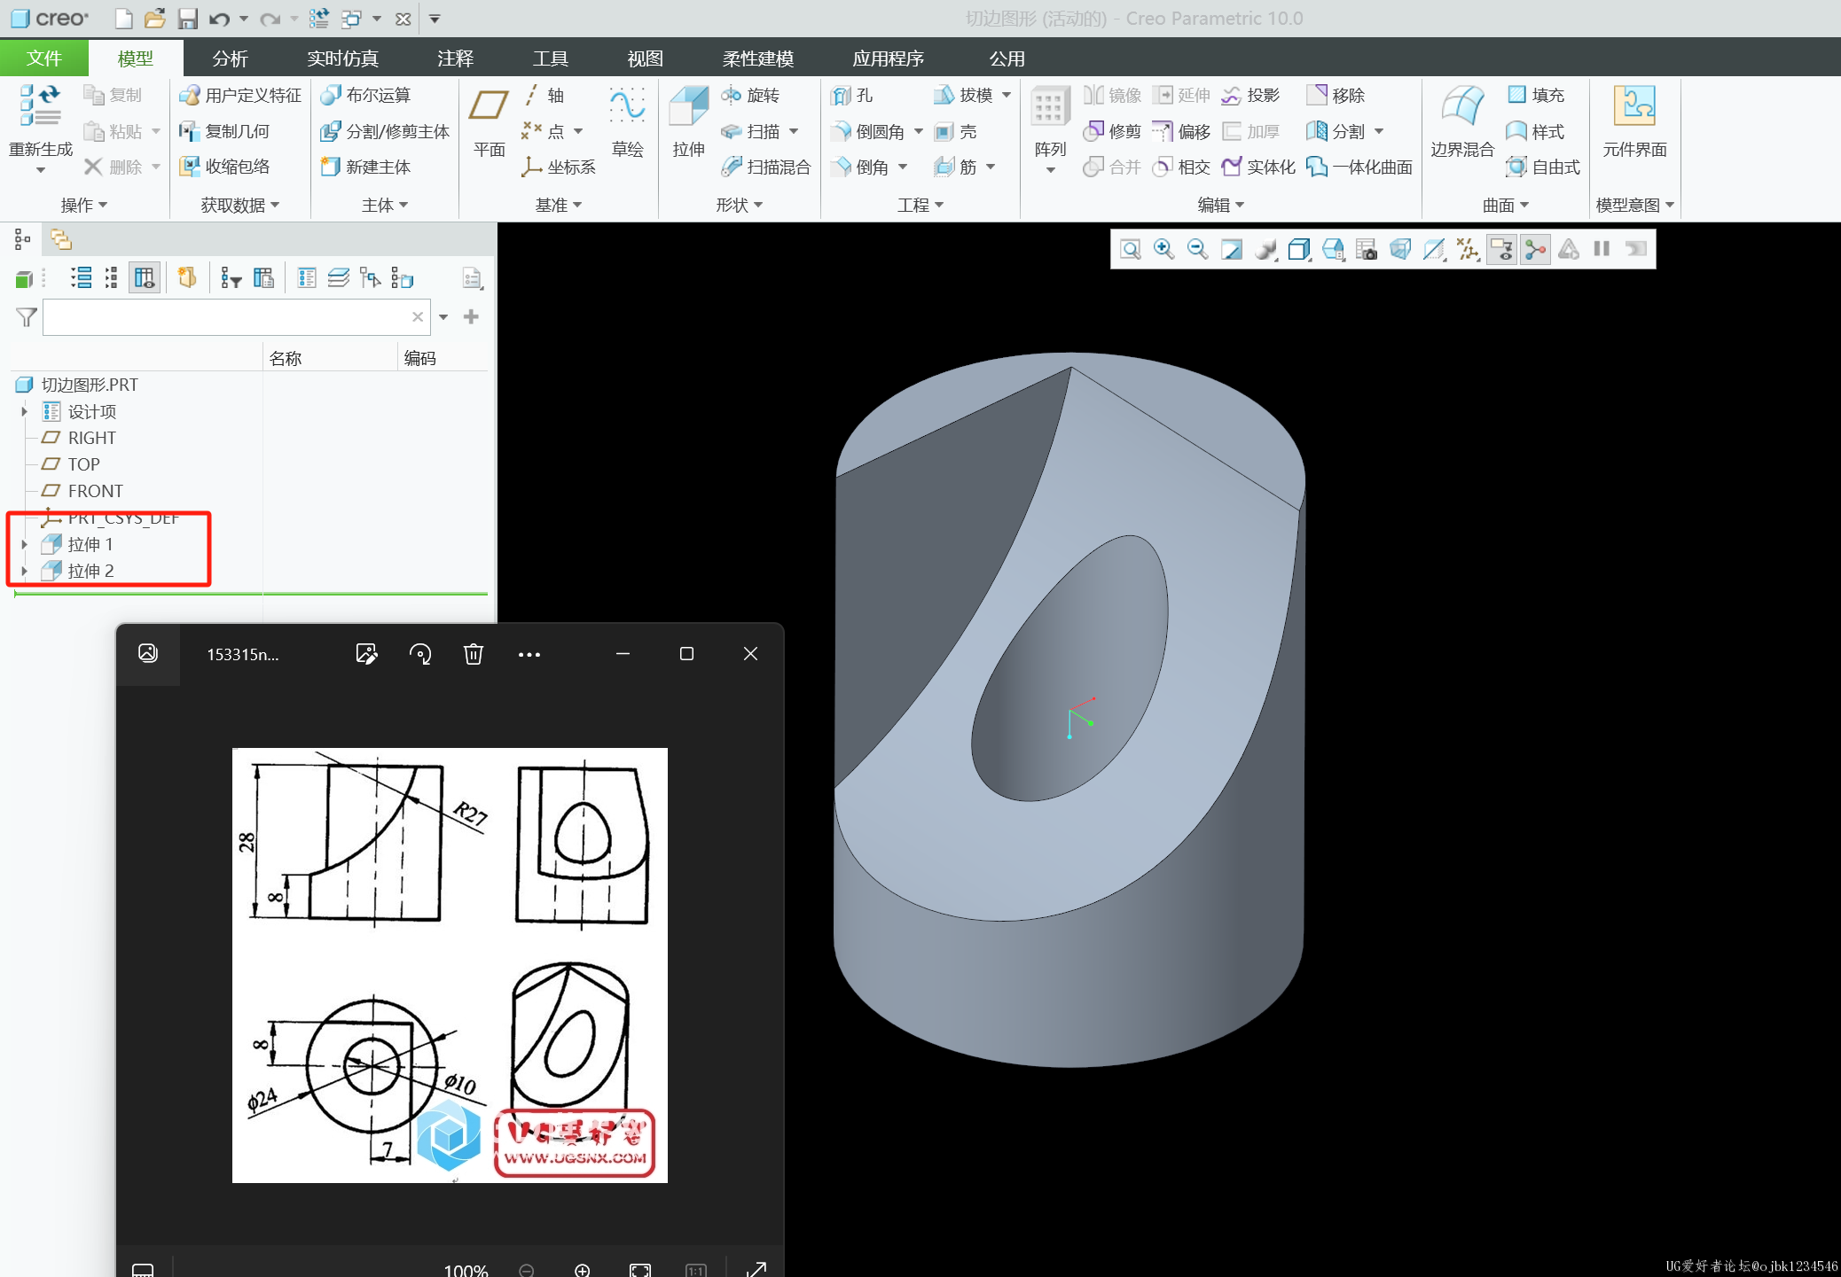Click the Intersect (相交) tool
1841x1277 pixels.
[1181, 167]
